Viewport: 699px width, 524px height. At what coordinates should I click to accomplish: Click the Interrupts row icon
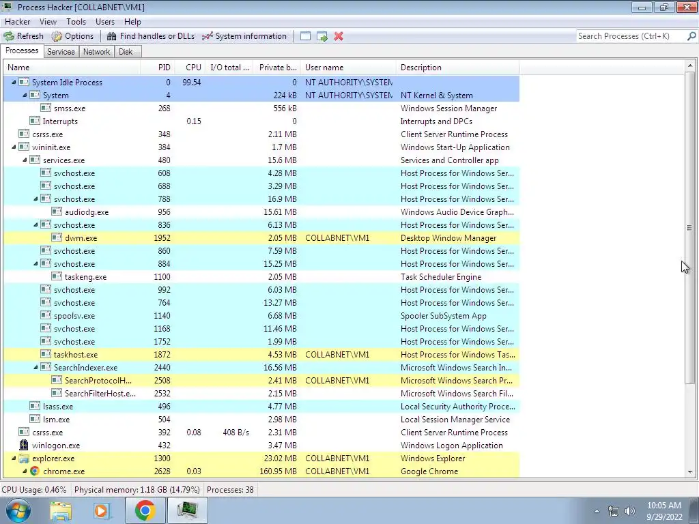point(35,121)
